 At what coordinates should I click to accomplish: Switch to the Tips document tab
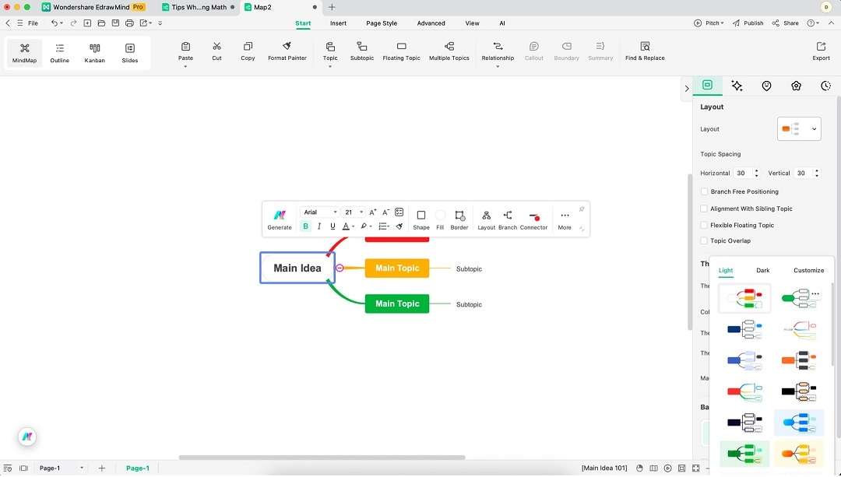199,8
